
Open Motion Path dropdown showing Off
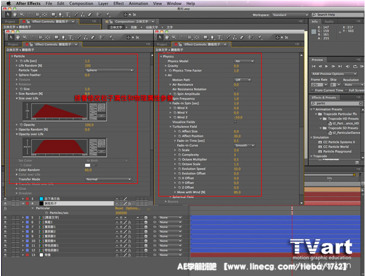click(243, 79)
